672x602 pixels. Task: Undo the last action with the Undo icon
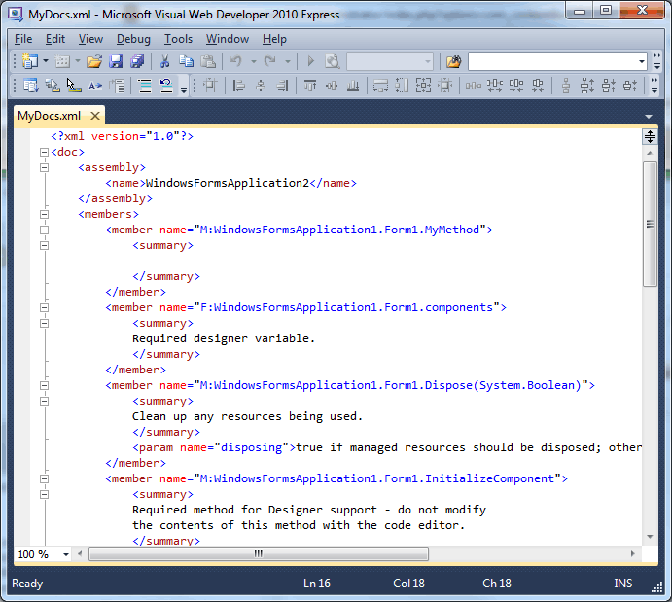point(235,61)
